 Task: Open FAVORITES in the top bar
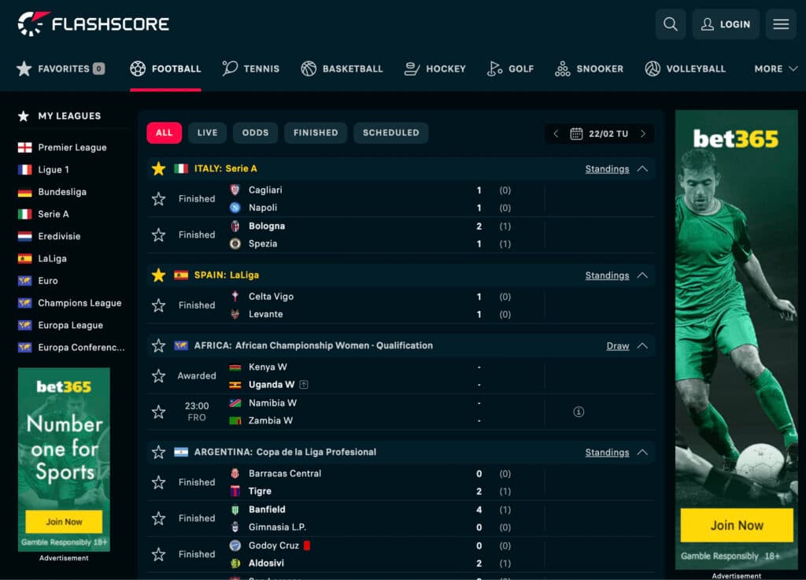tap(61, 68)
